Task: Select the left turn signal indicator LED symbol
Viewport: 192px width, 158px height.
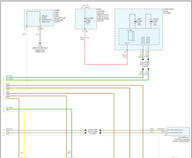Action: pos(135,22)
